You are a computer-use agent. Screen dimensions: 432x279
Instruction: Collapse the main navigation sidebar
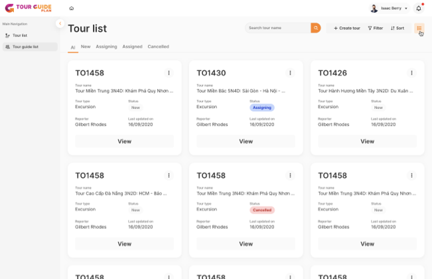point(60,23)
